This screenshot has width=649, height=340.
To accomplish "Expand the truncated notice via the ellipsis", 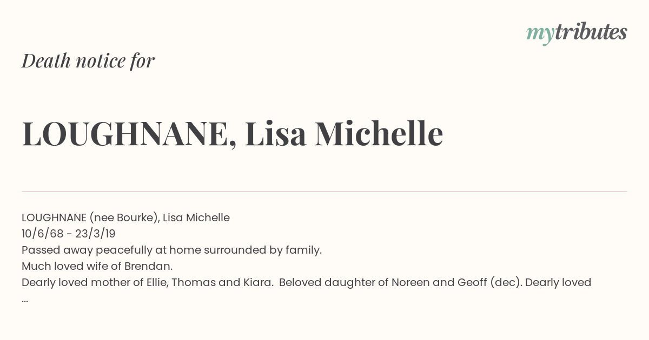I will [25, 299].
